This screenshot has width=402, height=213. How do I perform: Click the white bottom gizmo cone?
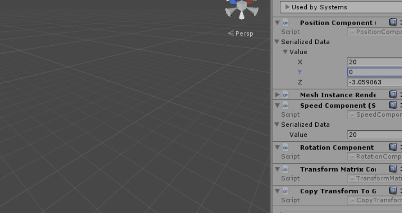pyautogui.click(x=242, y=15)
